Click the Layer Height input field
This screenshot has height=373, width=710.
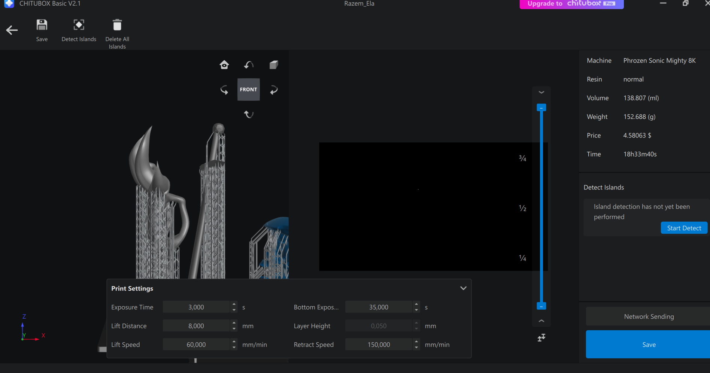coord(379,326)
